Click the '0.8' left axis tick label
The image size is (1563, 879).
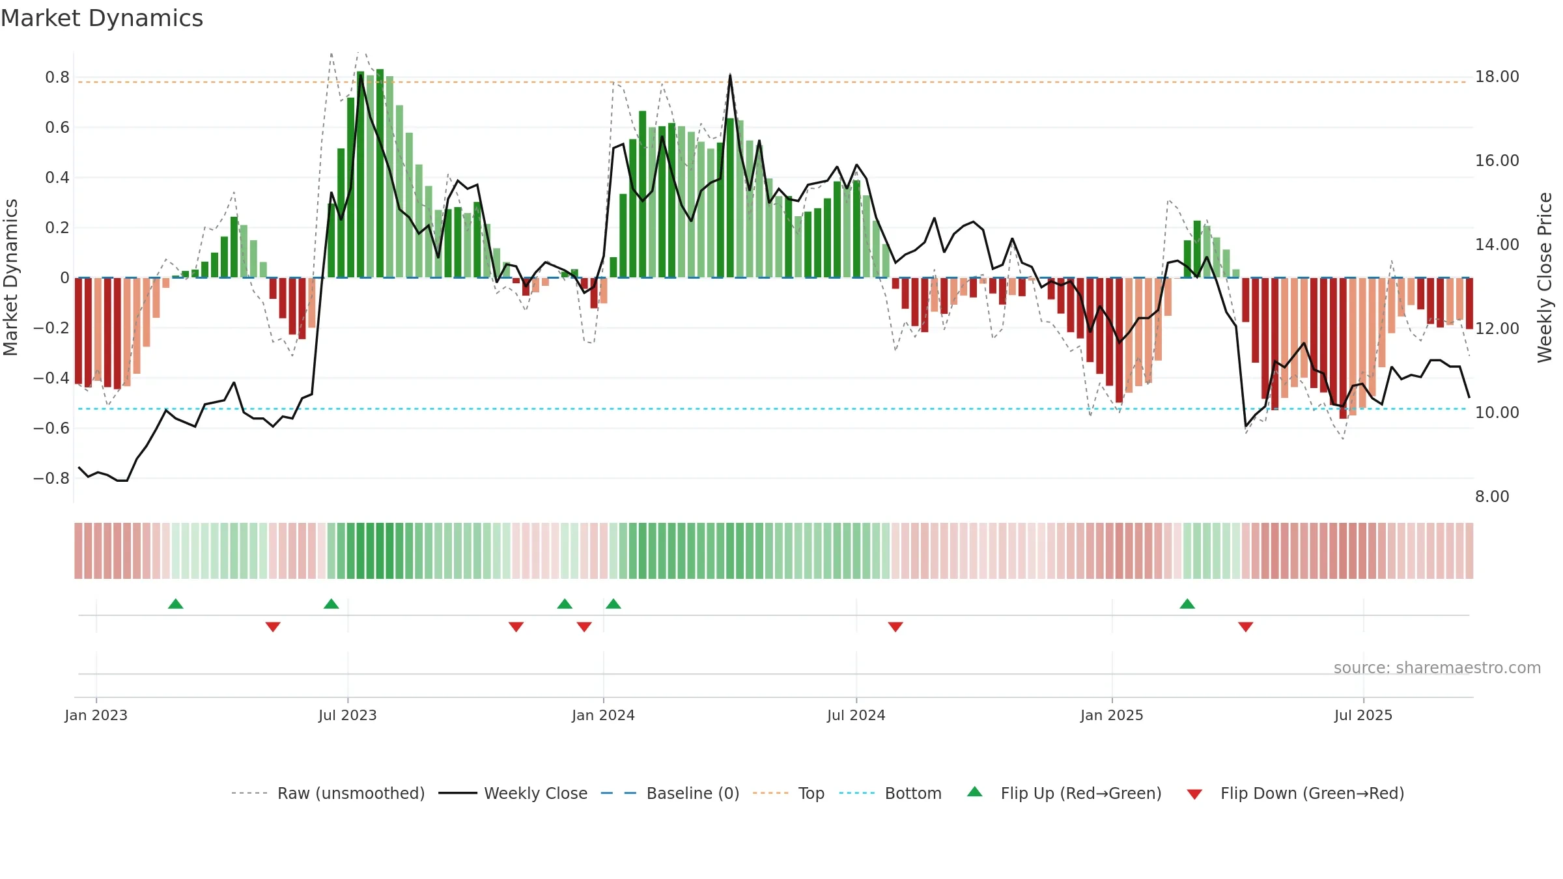pos(57,77)
